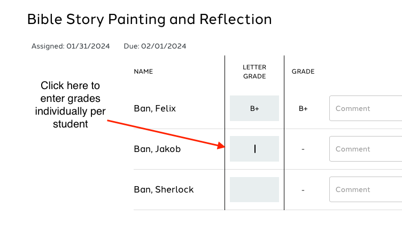Viewport: 402px width, 232px height.
Task: Click Felix's B+ value in Grade column
Action: pos(303,108)
